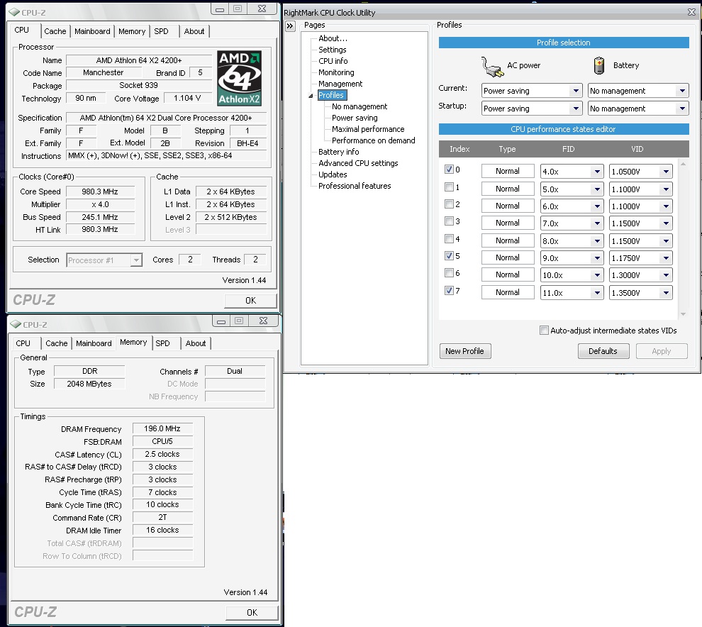Image resolution: width=702 pixels, height=627 pixels.
Task: Select the Power saving profile page
Action: coord(355,118)
